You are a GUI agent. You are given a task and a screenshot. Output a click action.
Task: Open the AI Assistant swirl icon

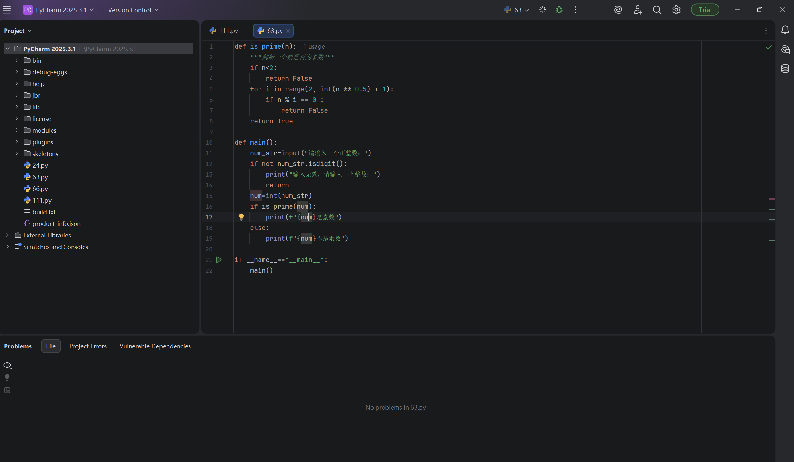tap(618, 10)
